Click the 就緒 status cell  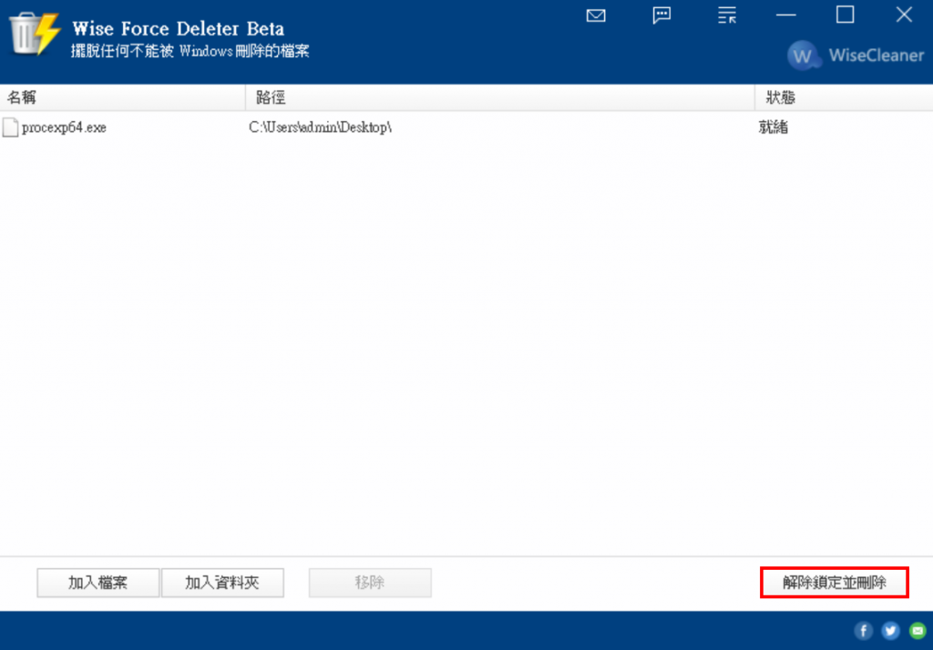click(774, 127)
